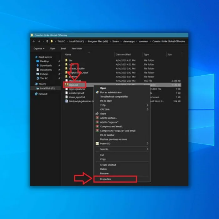Click the chevron after This PC in breadcrumb

[x=67, y=42]
